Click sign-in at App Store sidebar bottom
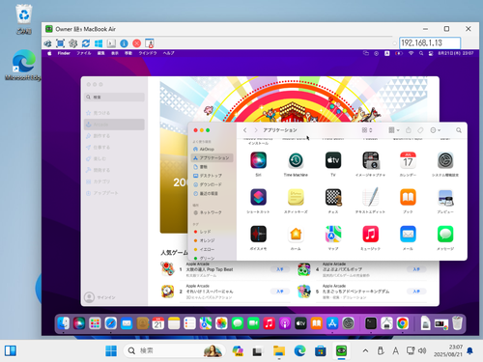Screen dimensions: 483x362 (x=99, y=297)
